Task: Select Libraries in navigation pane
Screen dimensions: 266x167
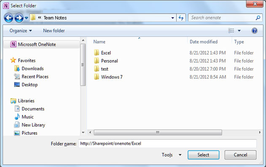Action: pos(26,101)
